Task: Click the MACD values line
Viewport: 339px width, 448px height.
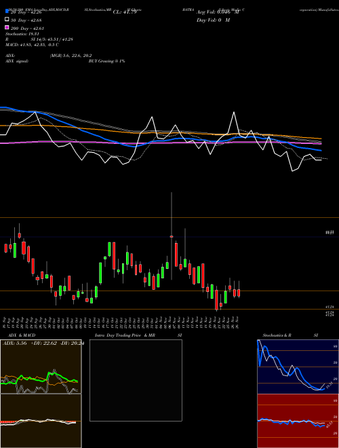Action: pos(33,45)
